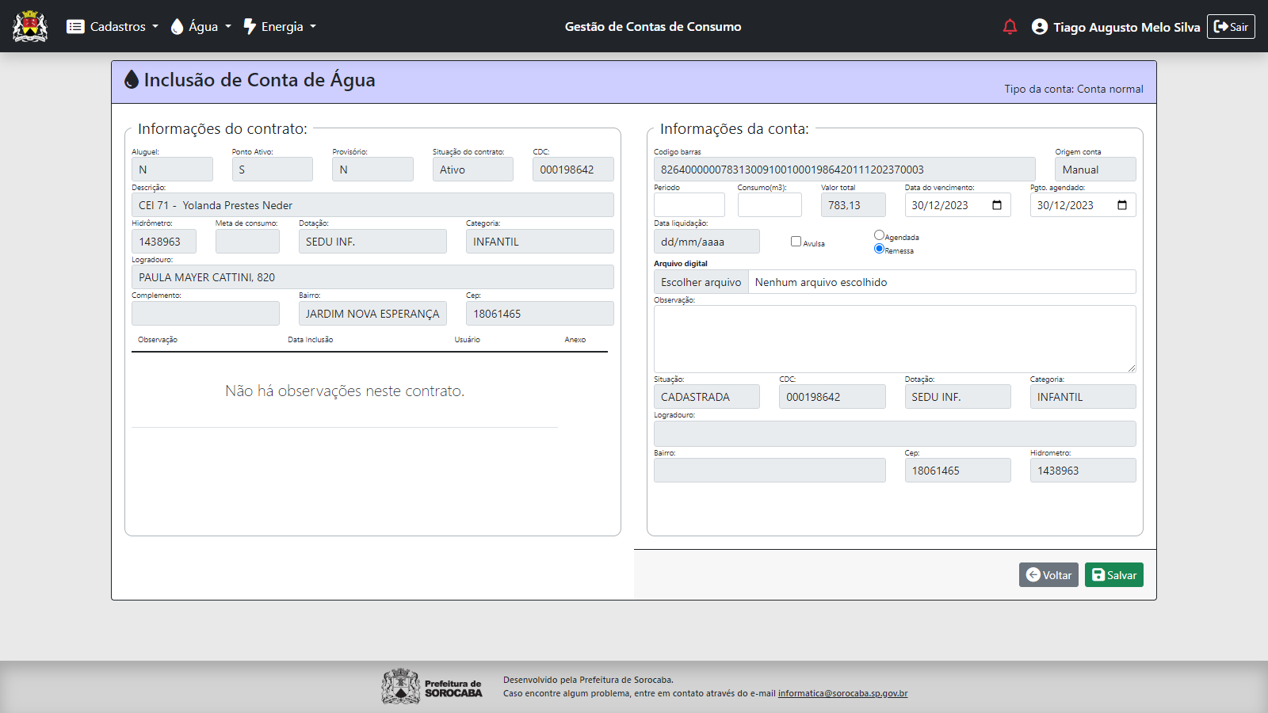Click 'Tipo da conta: Conta normal' text
1268x713 pixels.
pos(1074,89)
